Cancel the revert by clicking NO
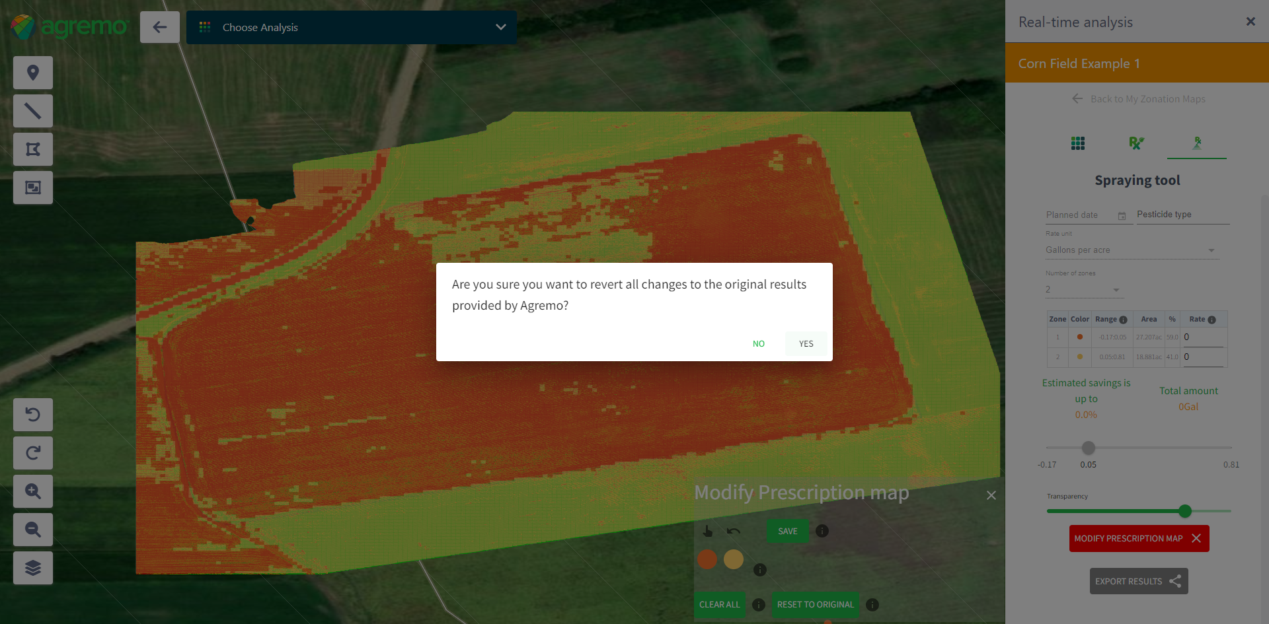The image size is (1269, 624). coord(758,343)
